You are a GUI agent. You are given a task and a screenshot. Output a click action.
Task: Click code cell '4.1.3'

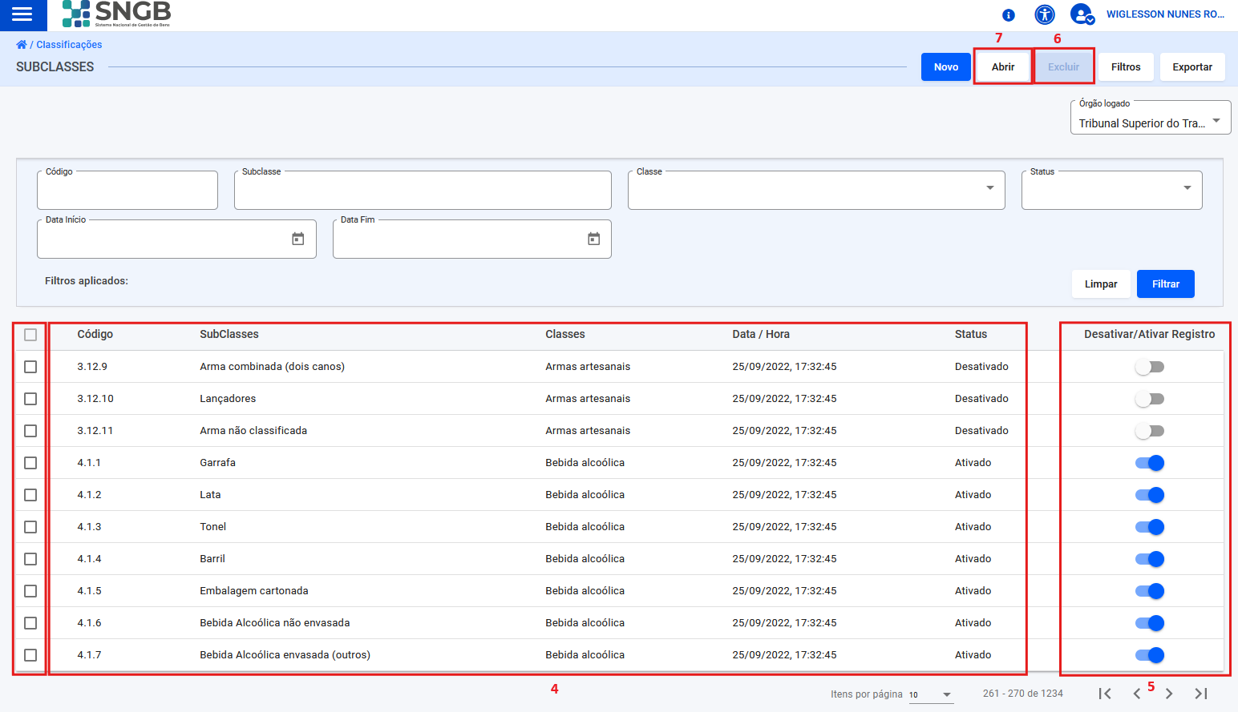point(89,527)
